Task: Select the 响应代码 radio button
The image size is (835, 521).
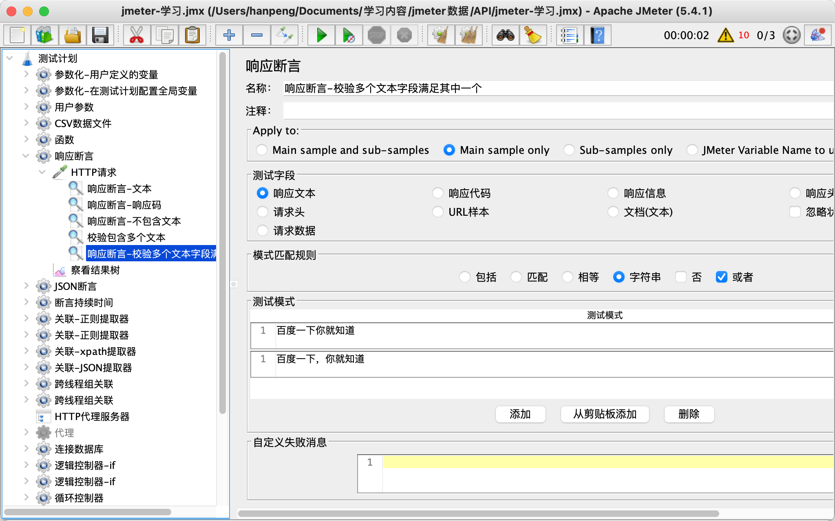Action: (x=437, y=193)
